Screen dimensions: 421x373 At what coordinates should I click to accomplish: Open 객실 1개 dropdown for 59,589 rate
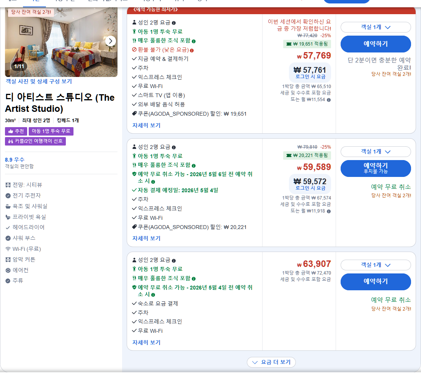(375, 152)
